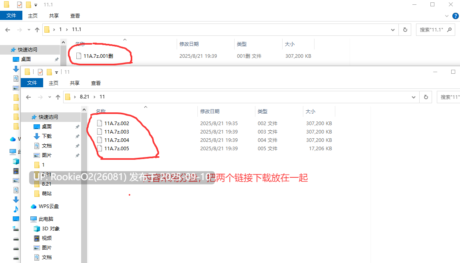Open 文件 menu in 11.1 window
The width and height of the screenshot is (460, 263).
pos(11,16)
